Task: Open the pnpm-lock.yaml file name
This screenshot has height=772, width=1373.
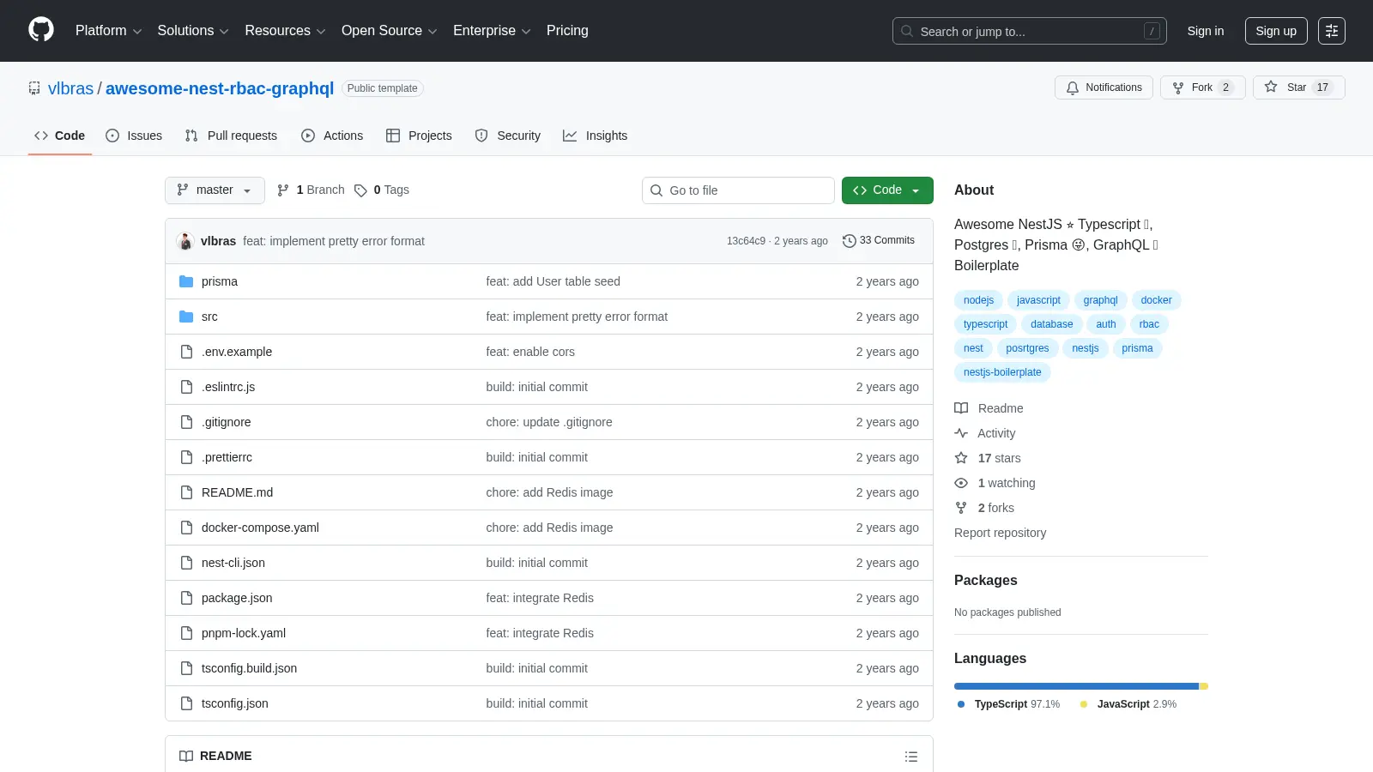Action: [x=244, y=633]
